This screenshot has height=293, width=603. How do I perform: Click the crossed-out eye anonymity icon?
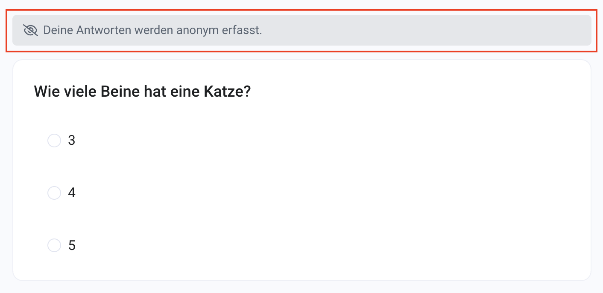tap(31, 30)
